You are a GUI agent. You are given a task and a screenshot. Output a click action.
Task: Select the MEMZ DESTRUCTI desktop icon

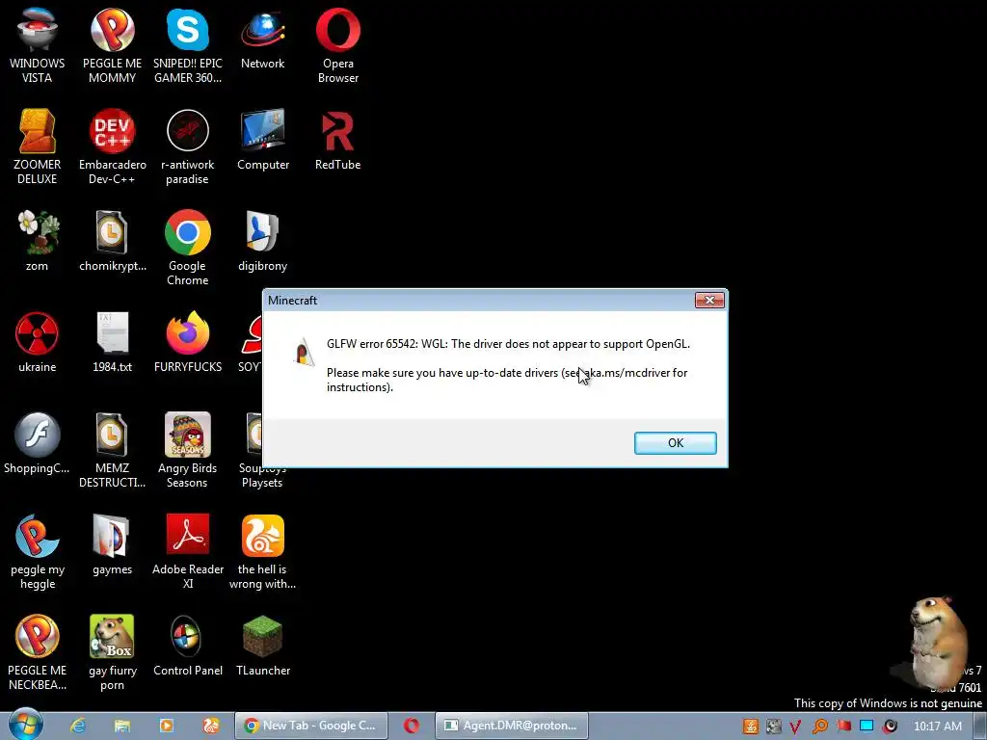[112, 451]
